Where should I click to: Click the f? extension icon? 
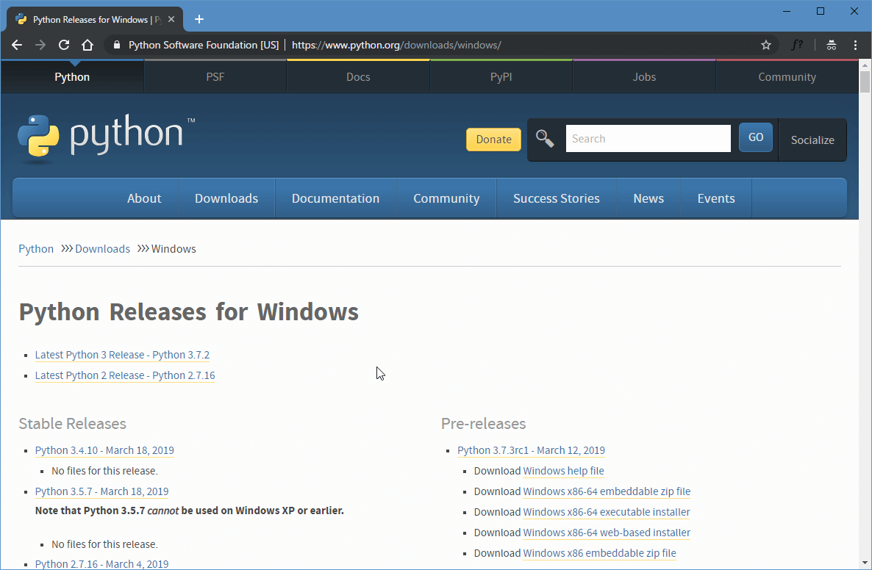[797, 45]
